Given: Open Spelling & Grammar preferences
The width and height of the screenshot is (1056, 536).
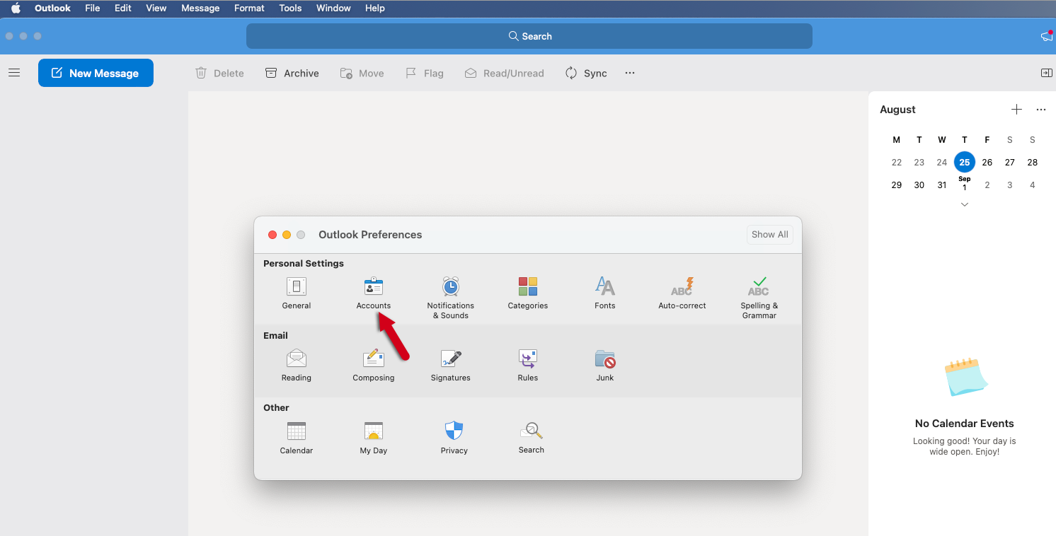Looking at the screenshot, I should pos(759,298).
